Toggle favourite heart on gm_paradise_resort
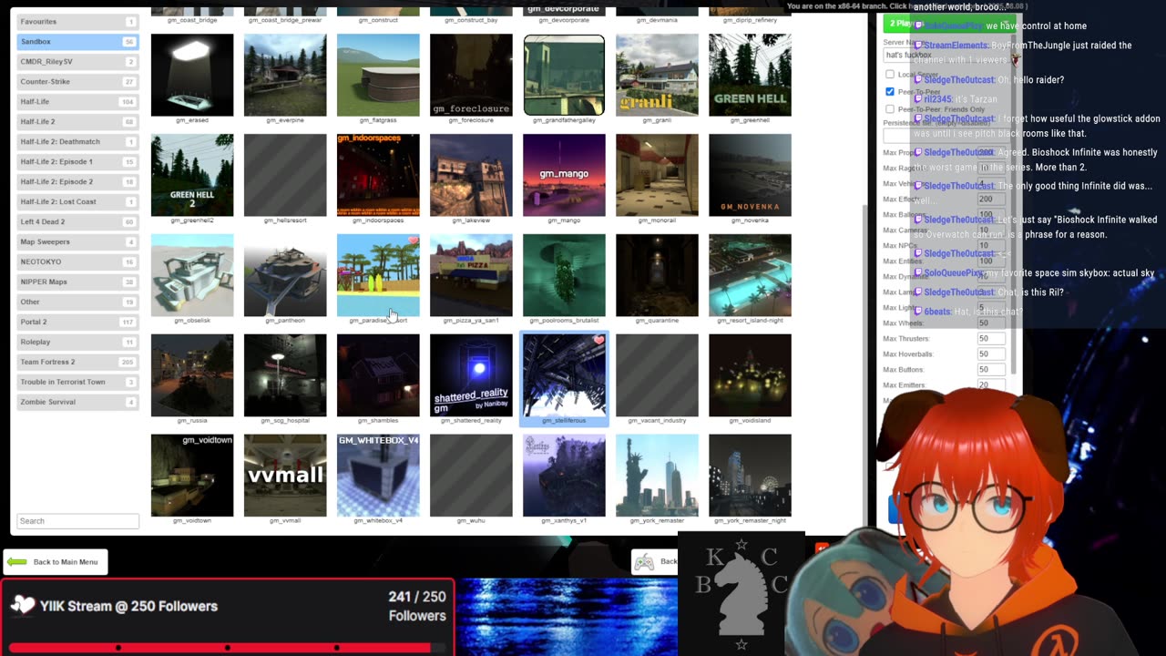This screenshot has height=656, width=1166. (413, 241)
